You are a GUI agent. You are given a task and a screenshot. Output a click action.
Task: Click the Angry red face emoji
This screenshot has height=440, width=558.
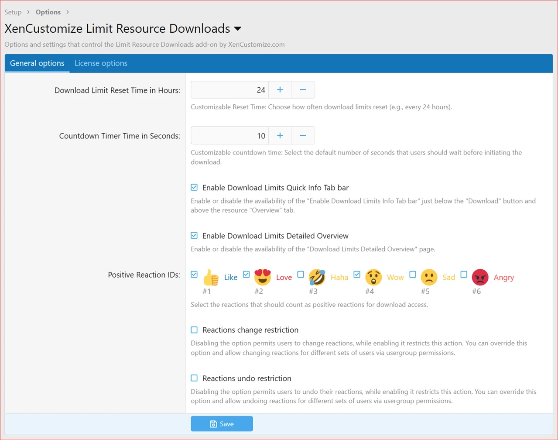(480, 277)
